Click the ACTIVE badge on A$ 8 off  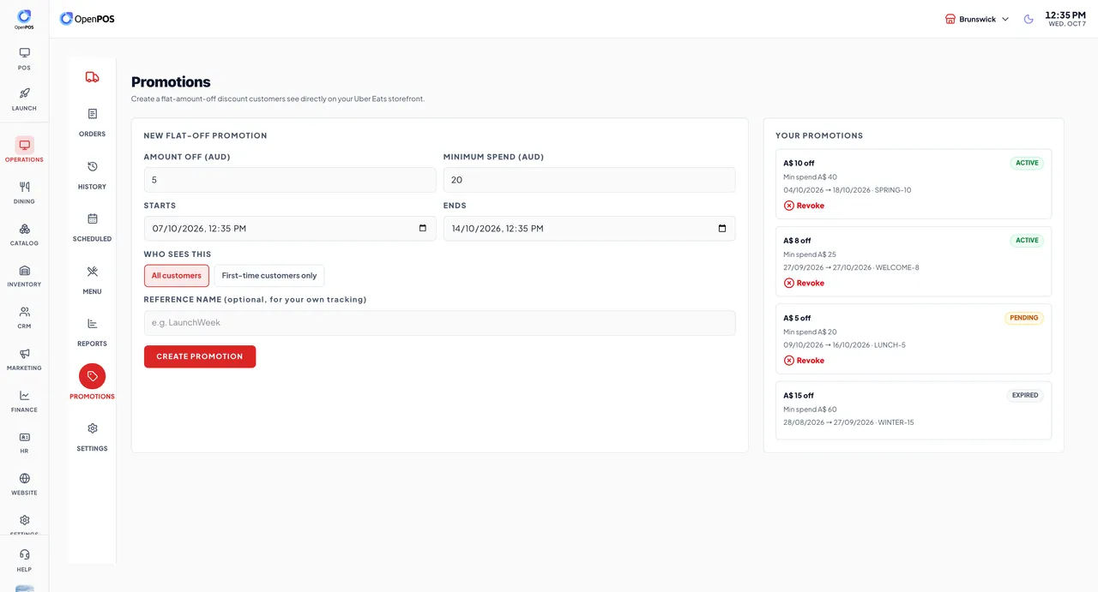click(1027, 241)
